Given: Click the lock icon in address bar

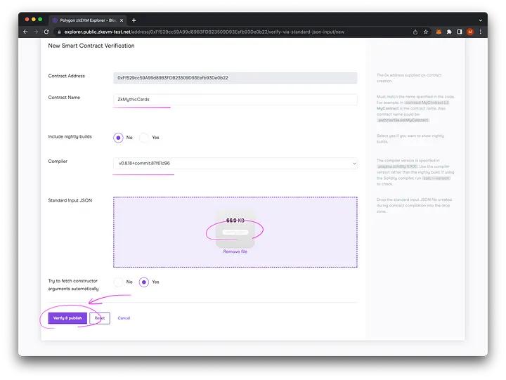Looking at the screenshot, I should coord(59,32).
